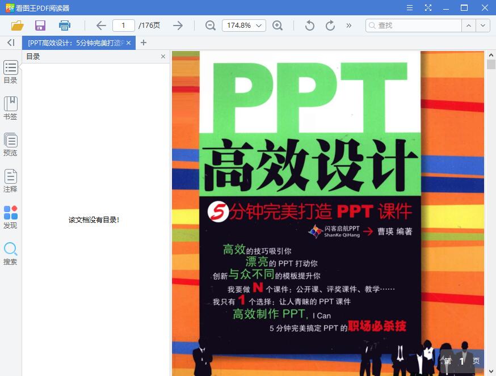Open the 174.8% zoom level dropdown

tap(244, 26)
